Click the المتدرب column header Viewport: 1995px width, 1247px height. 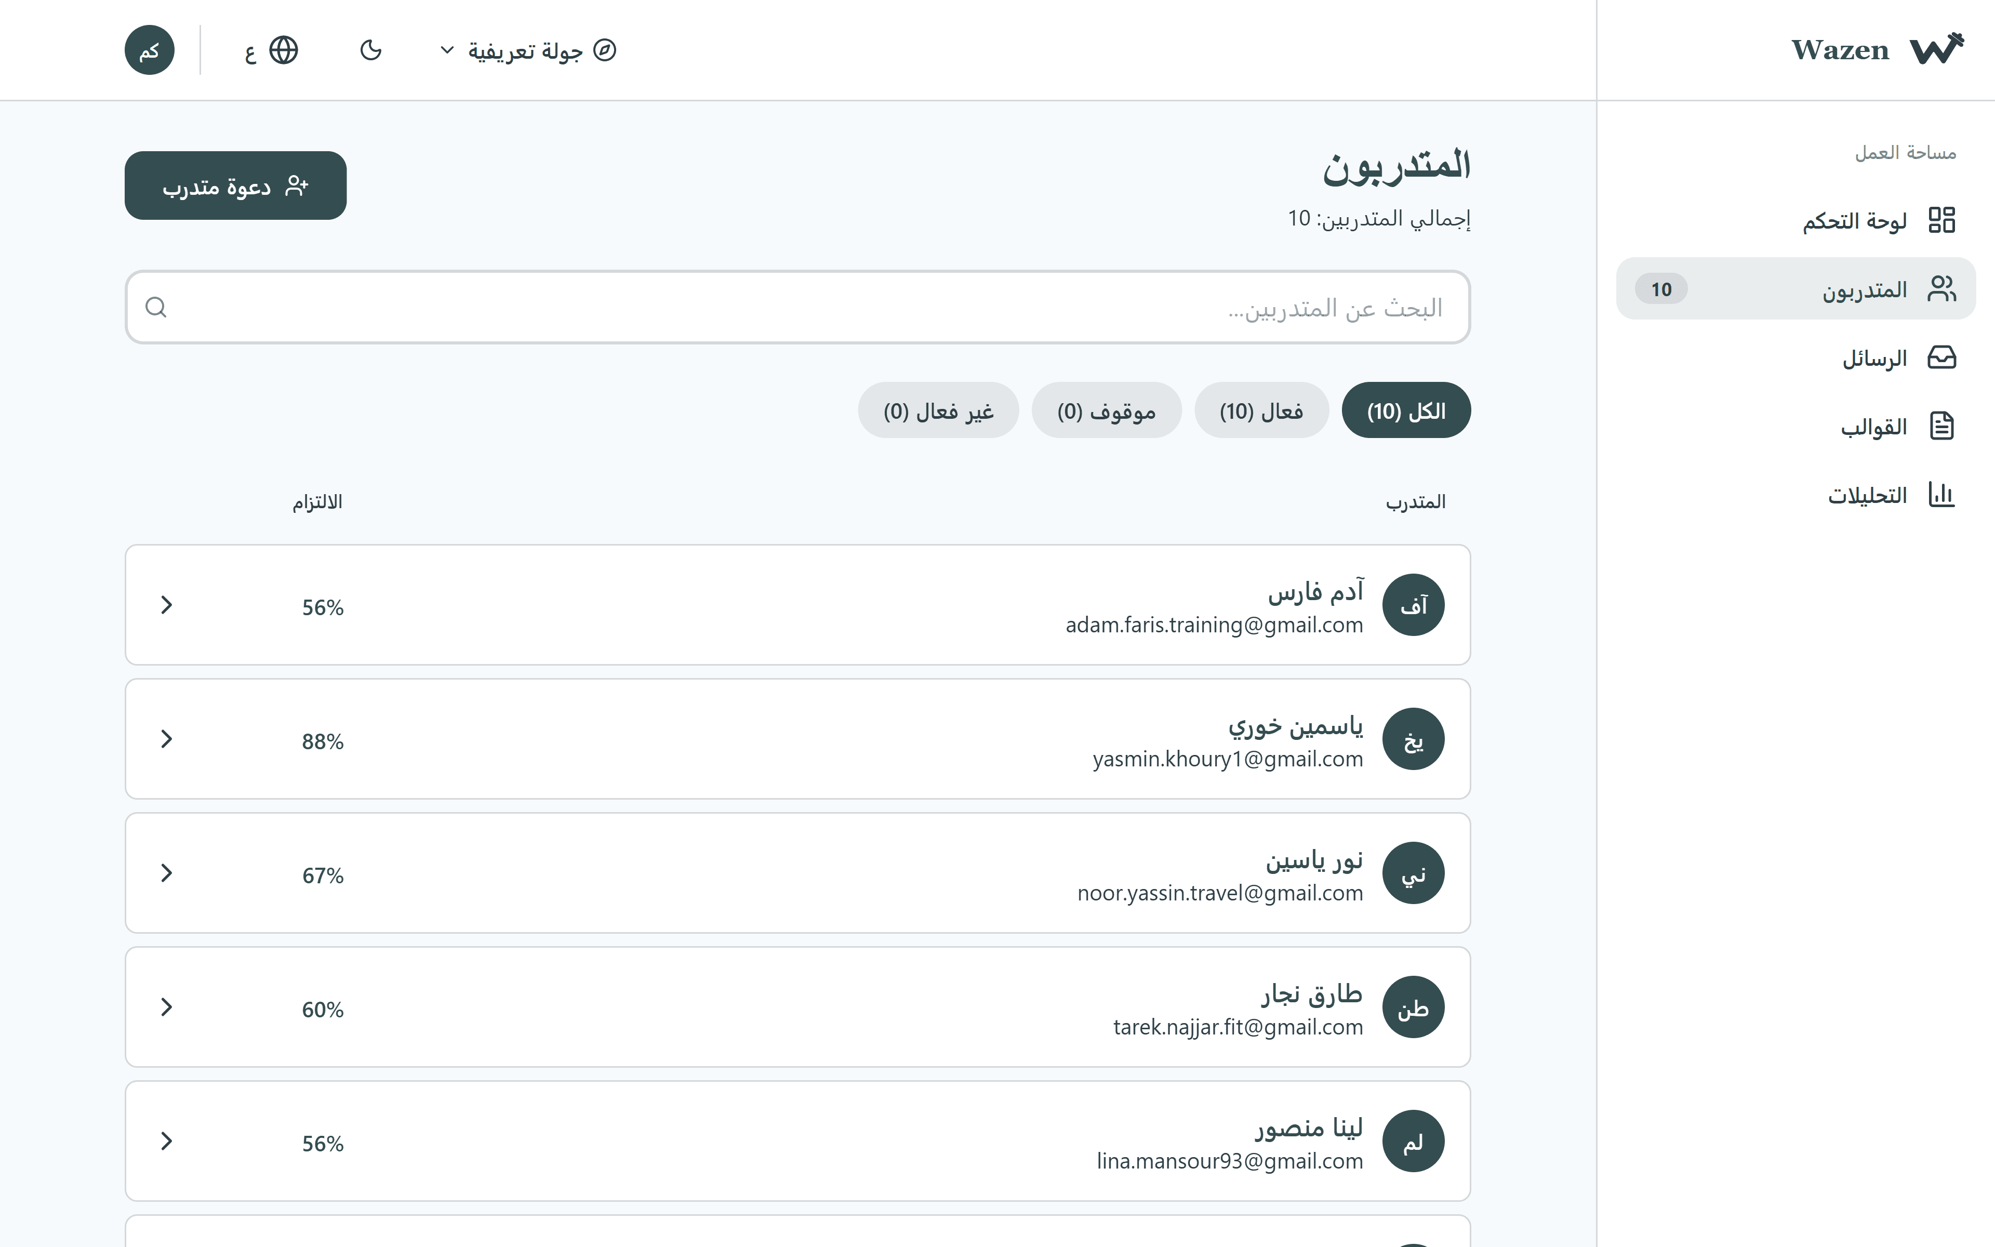coord(1415,502)
